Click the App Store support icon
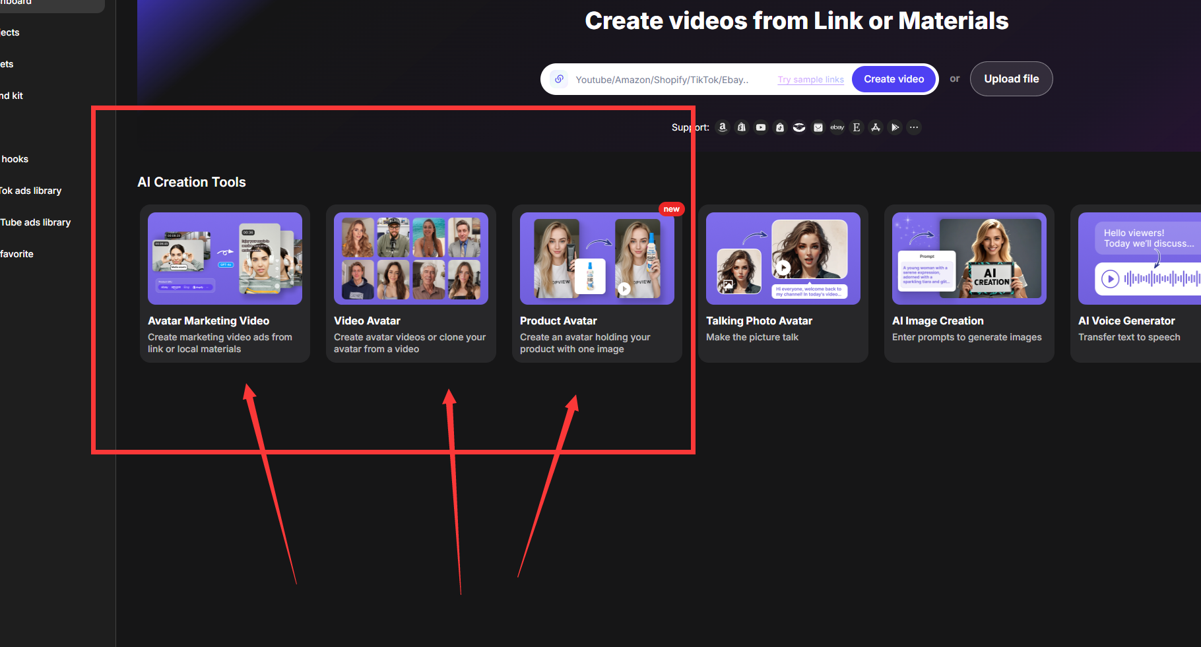 (876, 127)
